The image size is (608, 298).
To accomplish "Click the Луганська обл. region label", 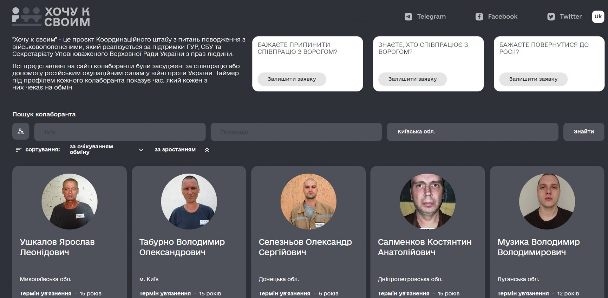I will pos(518,279).
